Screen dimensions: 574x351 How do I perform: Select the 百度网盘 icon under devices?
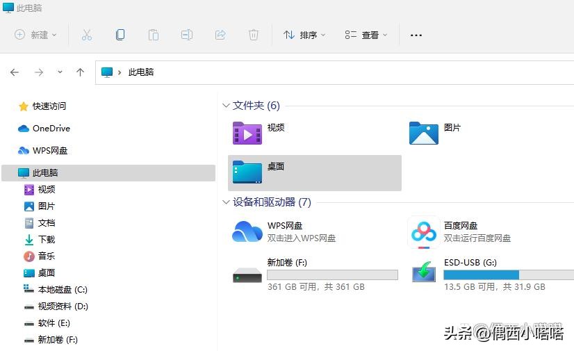click(423, 232)
